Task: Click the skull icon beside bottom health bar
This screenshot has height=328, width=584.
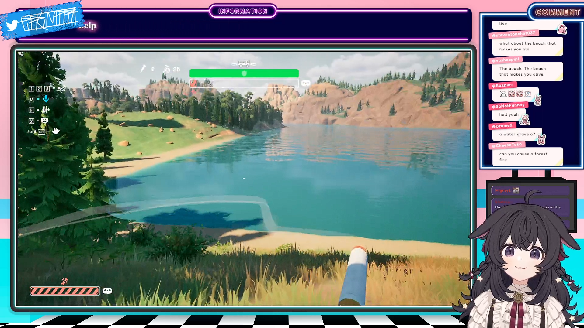Action: coord(107,291)
